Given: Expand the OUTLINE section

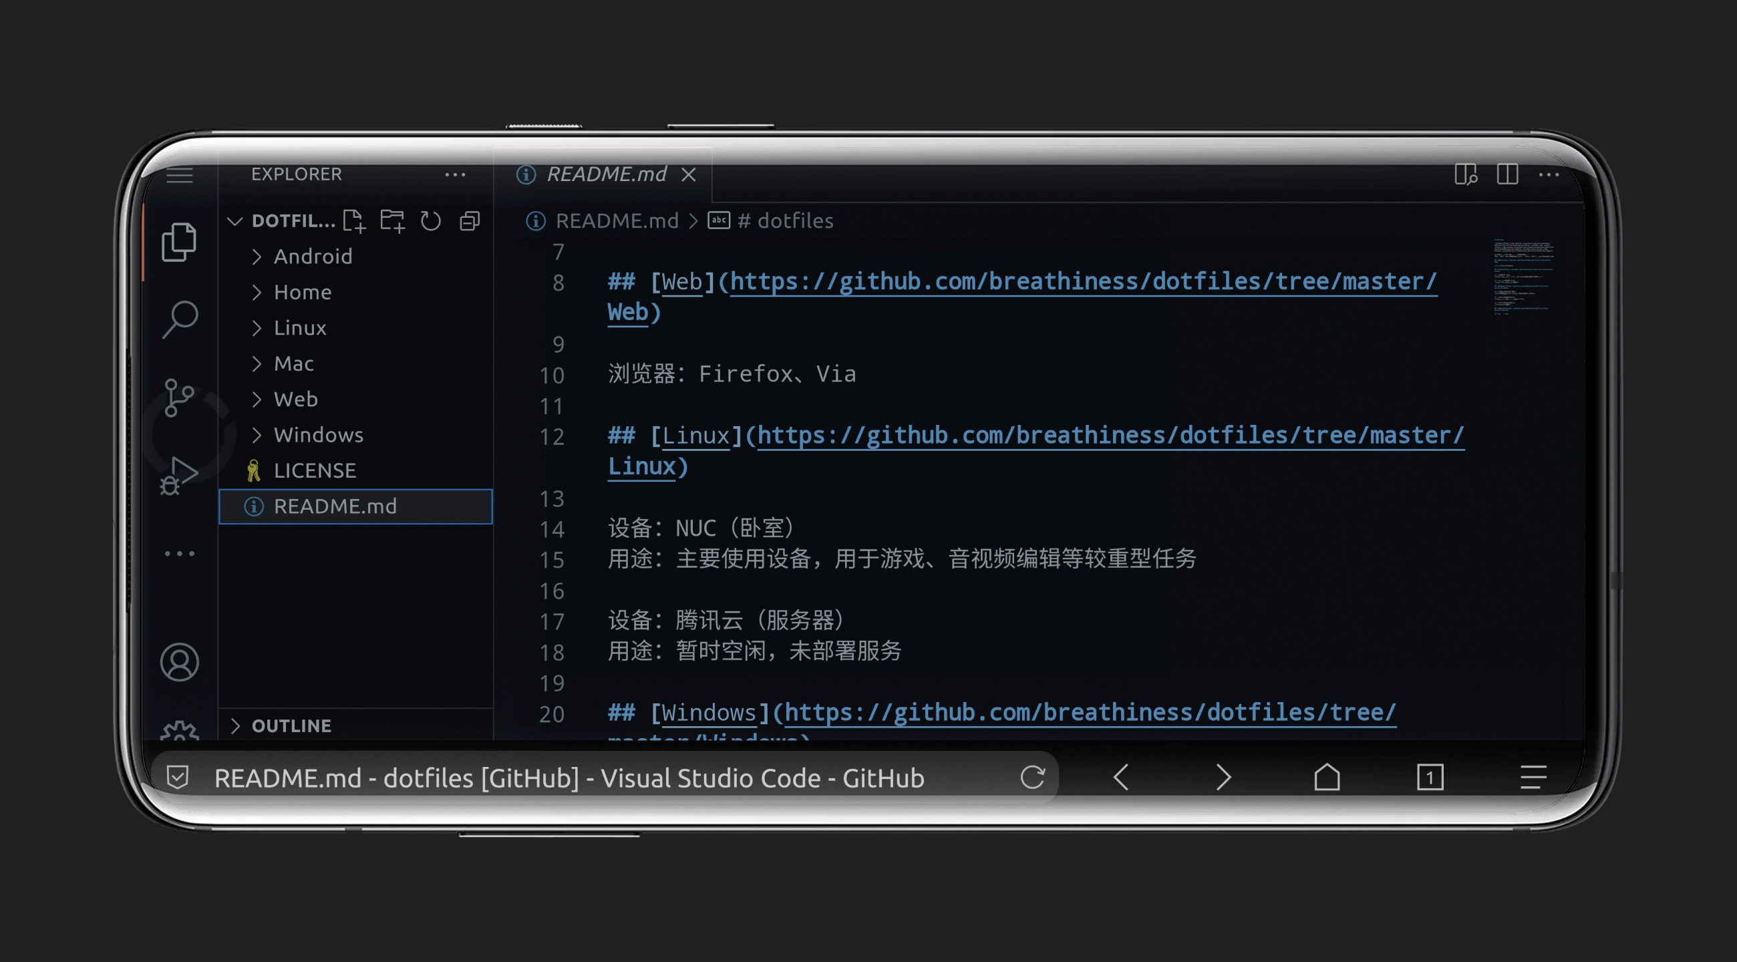Looking at the screenshot, I should [291, 726].
